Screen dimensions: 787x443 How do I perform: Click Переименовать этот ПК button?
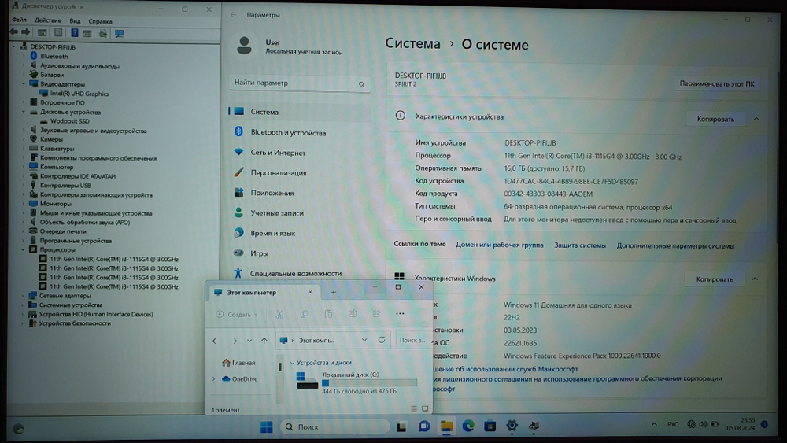coord(717,83)
